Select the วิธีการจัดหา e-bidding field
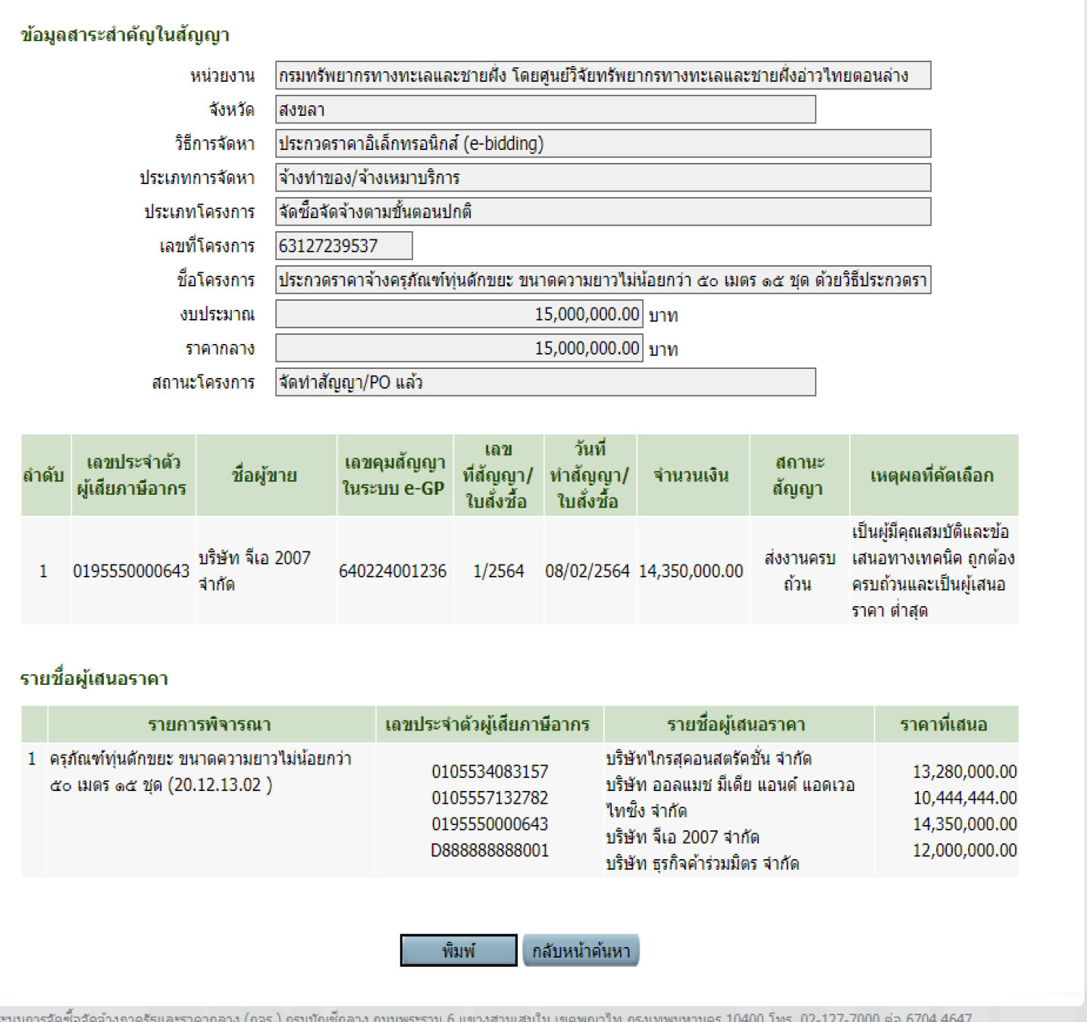Image resolution: width=1087 pixels, height=1022 pixels. click(603, 144)
